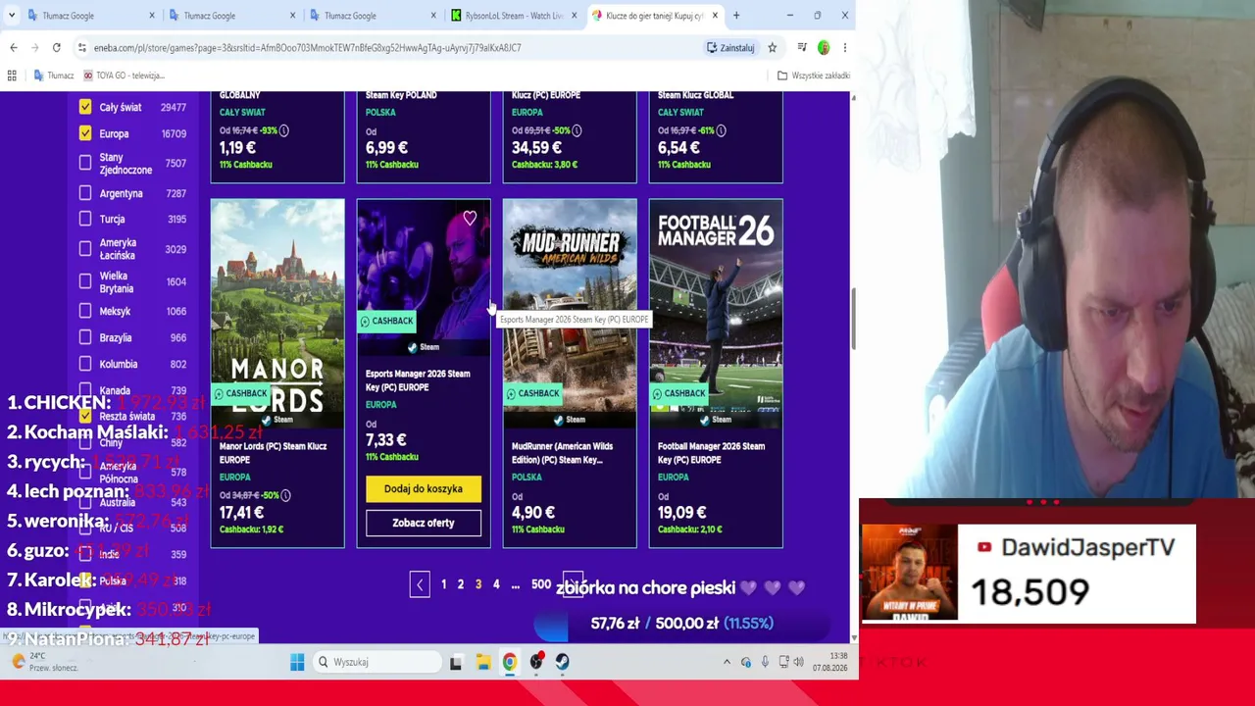Open new Chrome tab
The width and height of the screenshot is (1255, 706).
click(x=736, y=16)
